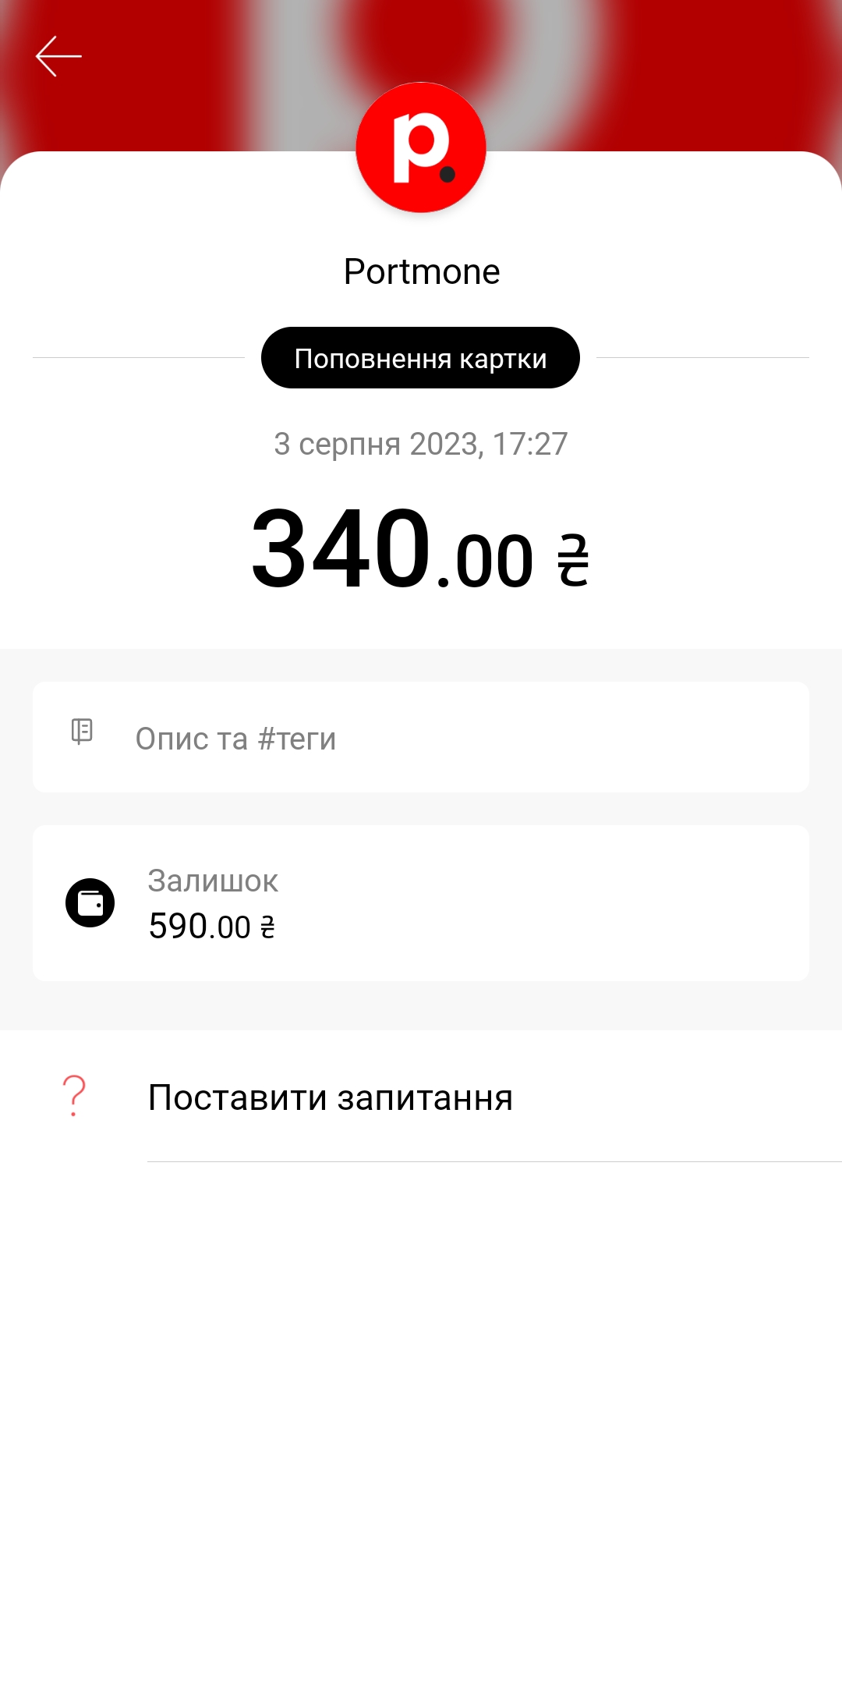
Task: Click the notes icon beside description field
Action: [x=82, y=732]
